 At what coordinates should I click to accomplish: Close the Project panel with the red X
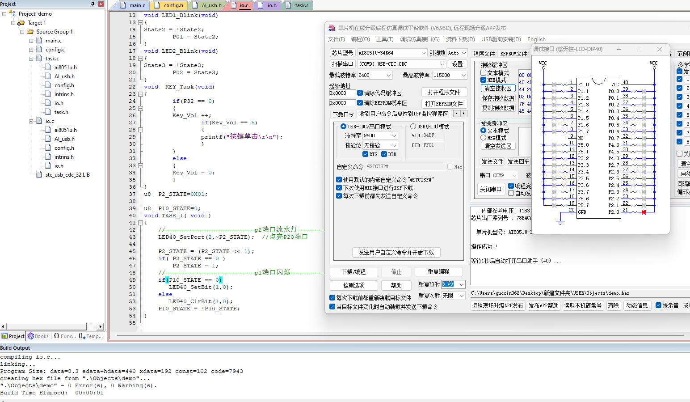coord(101,4)
